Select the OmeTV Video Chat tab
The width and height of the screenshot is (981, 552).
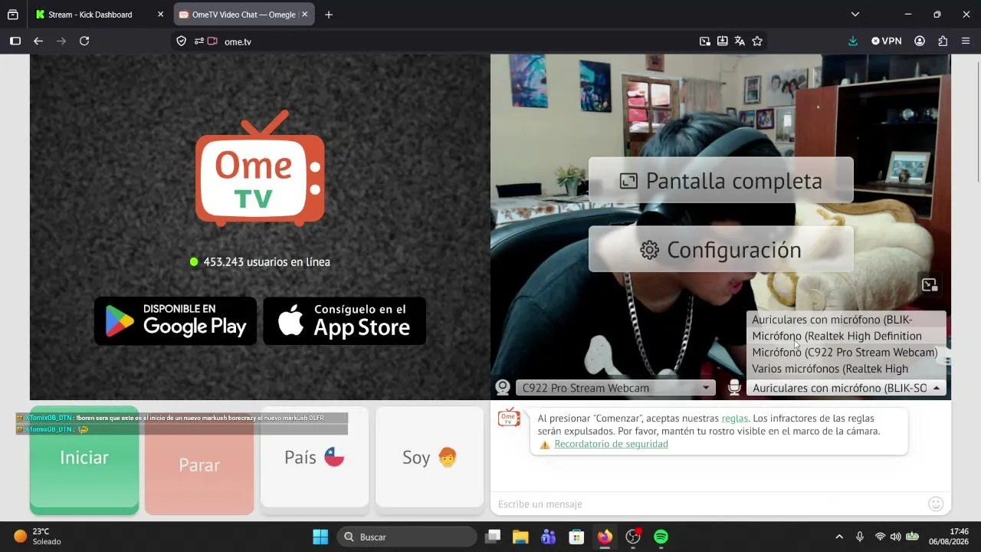(244, 15)
